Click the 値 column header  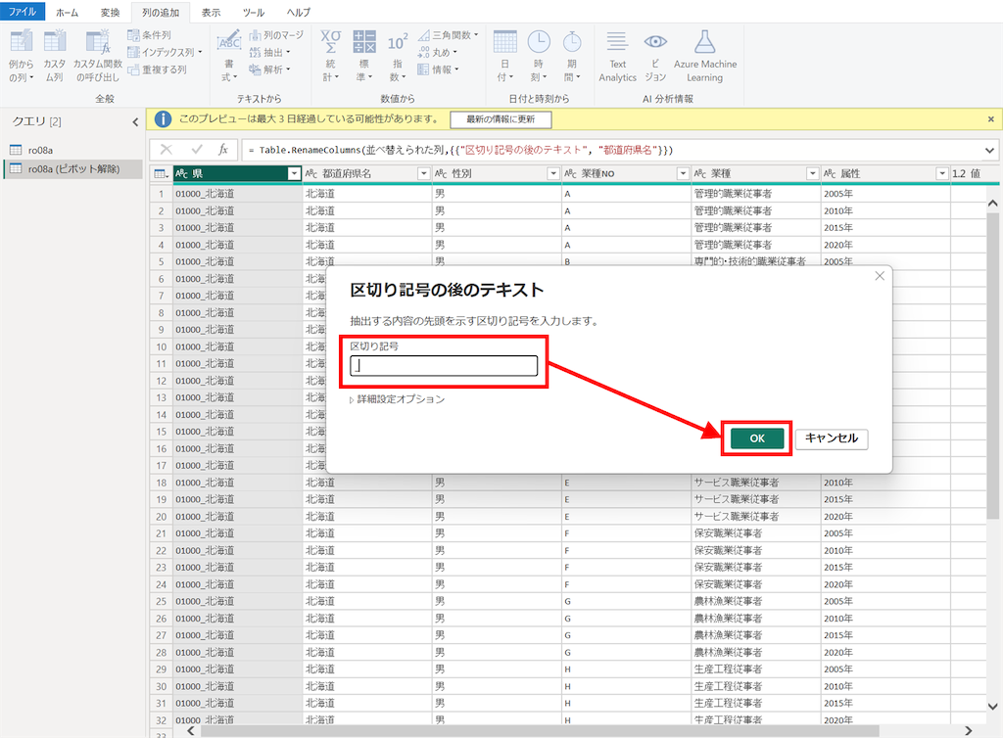coord(975,174)
